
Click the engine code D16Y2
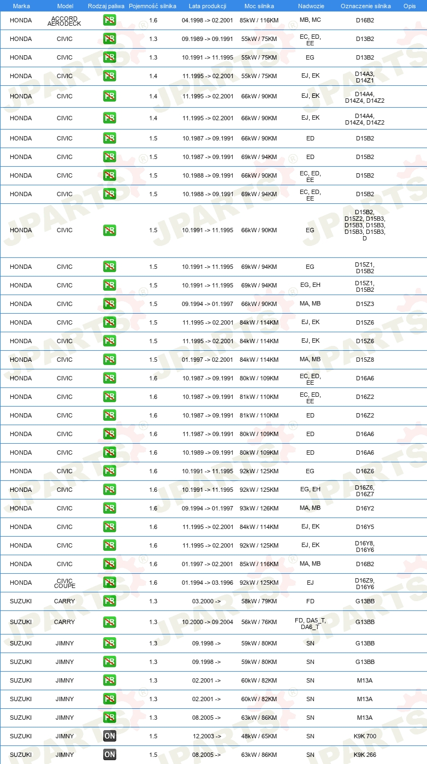365,508
